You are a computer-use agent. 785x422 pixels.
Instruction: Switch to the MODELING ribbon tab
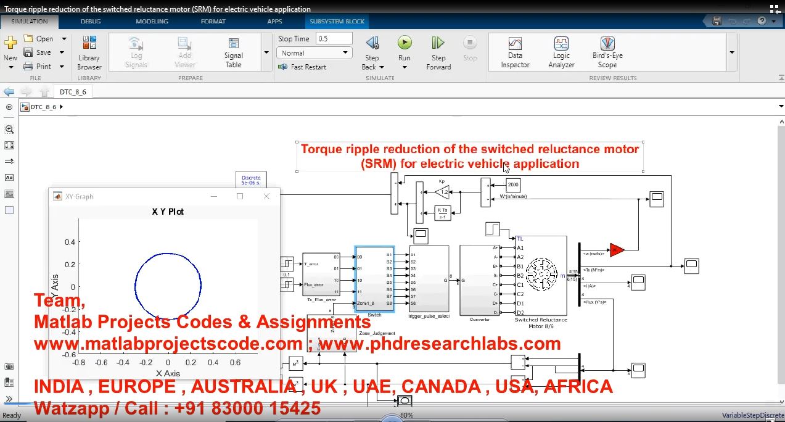[x=152, y=21]
